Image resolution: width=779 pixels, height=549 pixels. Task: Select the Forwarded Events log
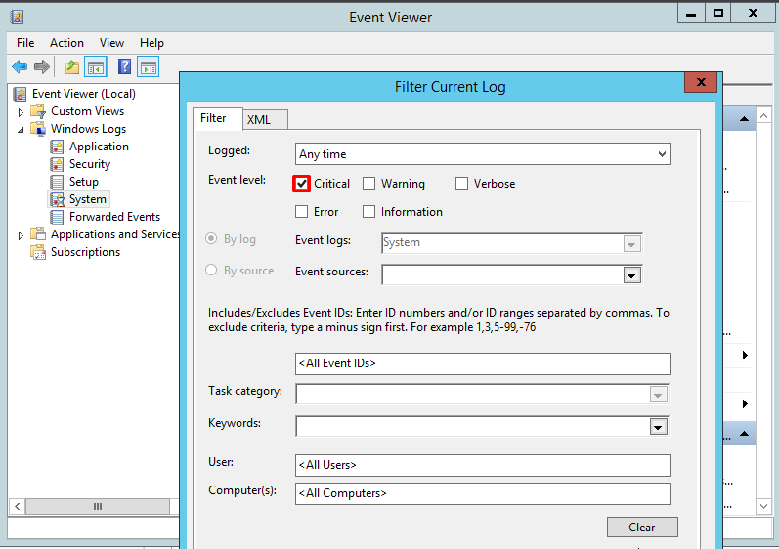coord(114,217)
